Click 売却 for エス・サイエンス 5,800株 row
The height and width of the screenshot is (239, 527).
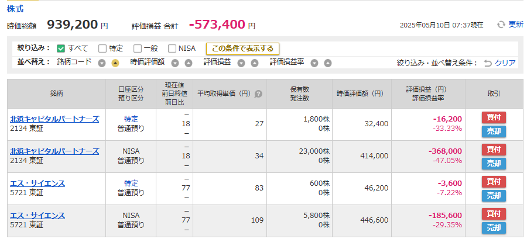pos(494,228)
